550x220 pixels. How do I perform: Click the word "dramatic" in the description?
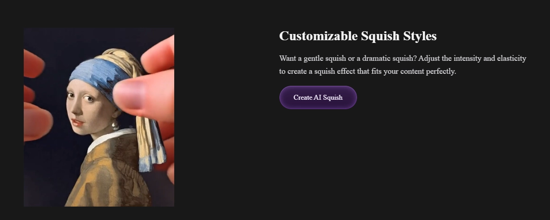[x=377, y=59]
